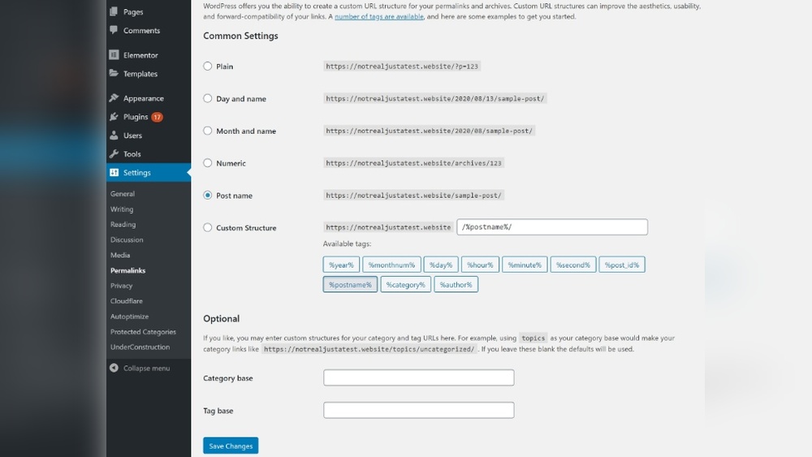Go to Privacy settings submenu

point(121,286)
